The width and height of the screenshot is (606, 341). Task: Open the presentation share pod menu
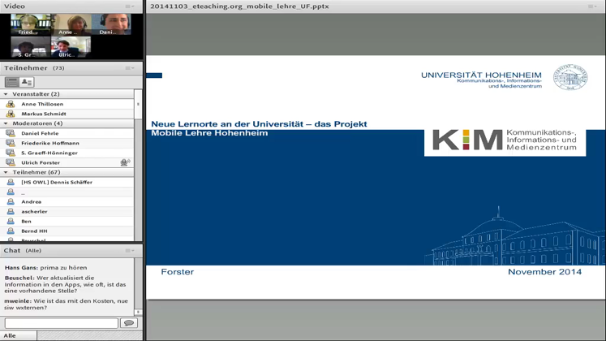click(592, 6)
